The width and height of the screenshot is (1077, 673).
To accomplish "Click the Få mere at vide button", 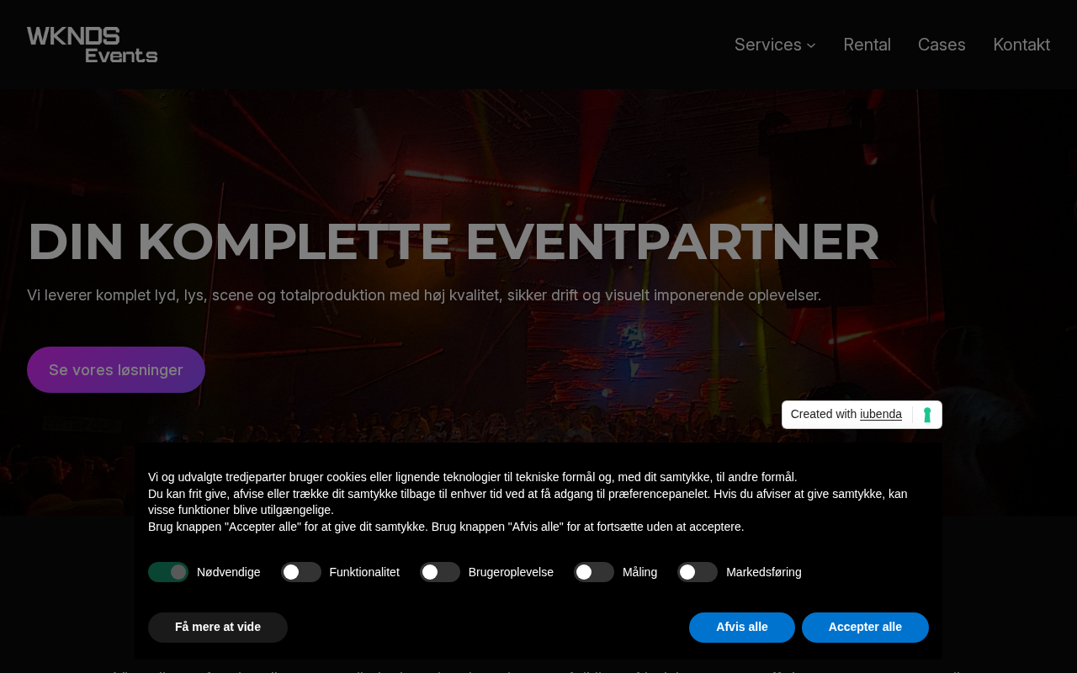I will point(218,628).
